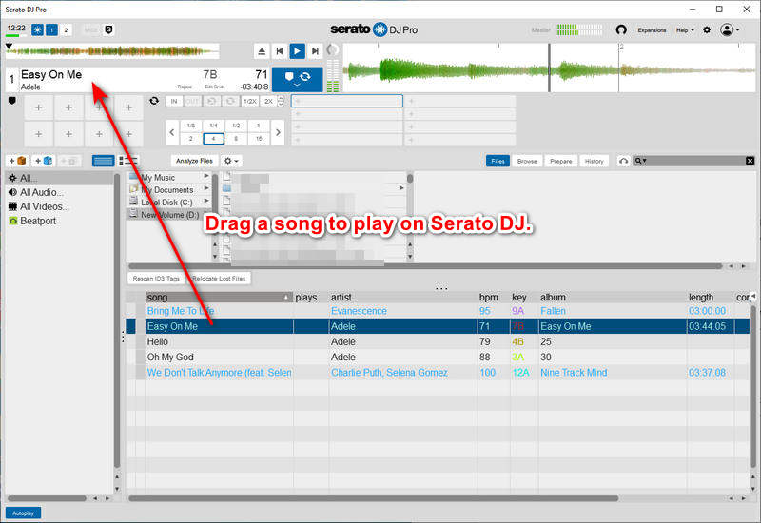Image resolution: width=761 pixels, height=523 pixels.
Task: Open the user account dropdown
Action: pos(731,30)
